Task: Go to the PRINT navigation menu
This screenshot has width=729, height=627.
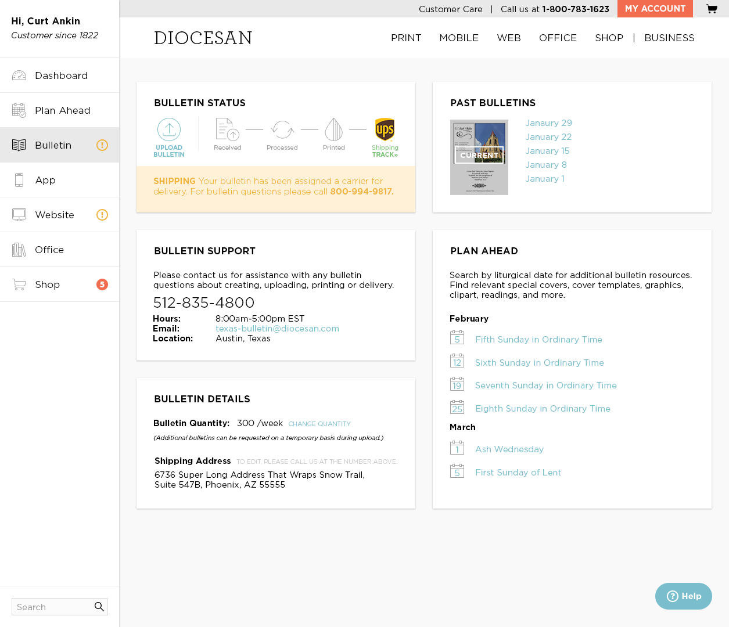Action: click(406, 38)
